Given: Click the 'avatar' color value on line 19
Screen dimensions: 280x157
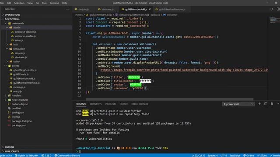Looking at the screenshot, I should coord(136,85).
